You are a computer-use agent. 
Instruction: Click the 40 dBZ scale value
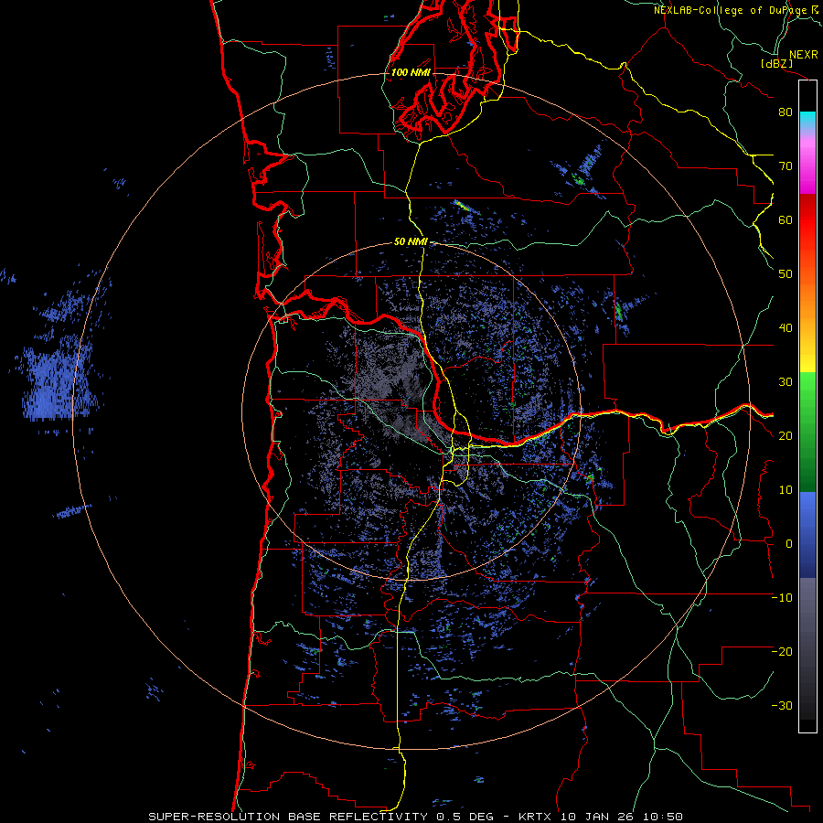tap(786, 328)
